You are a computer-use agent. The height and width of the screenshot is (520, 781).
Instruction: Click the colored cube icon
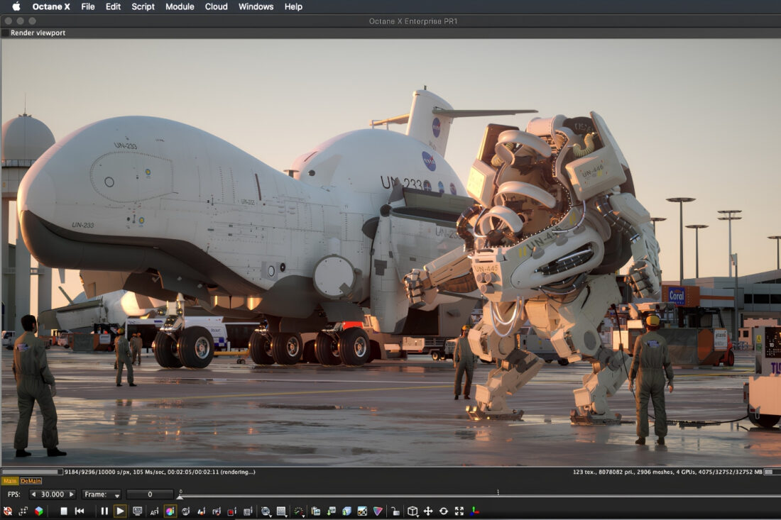tap(39, 511)
